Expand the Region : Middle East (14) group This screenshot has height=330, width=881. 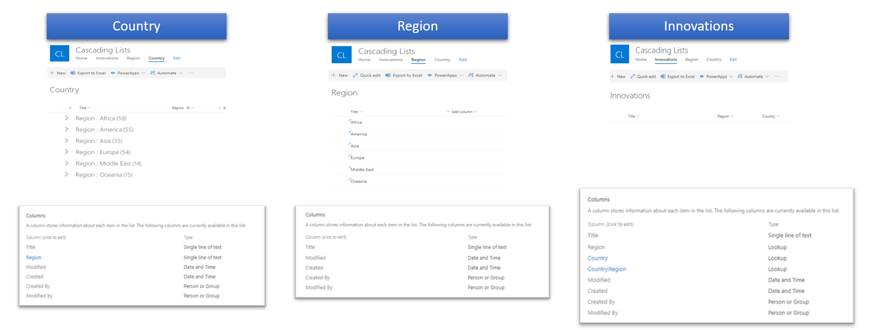(x=66, y=163)
